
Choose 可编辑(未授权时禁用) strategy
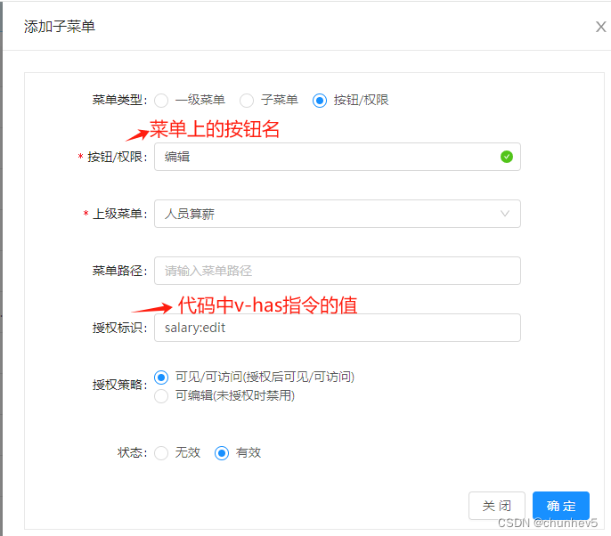pyautogui.click(x=161, y=395)
